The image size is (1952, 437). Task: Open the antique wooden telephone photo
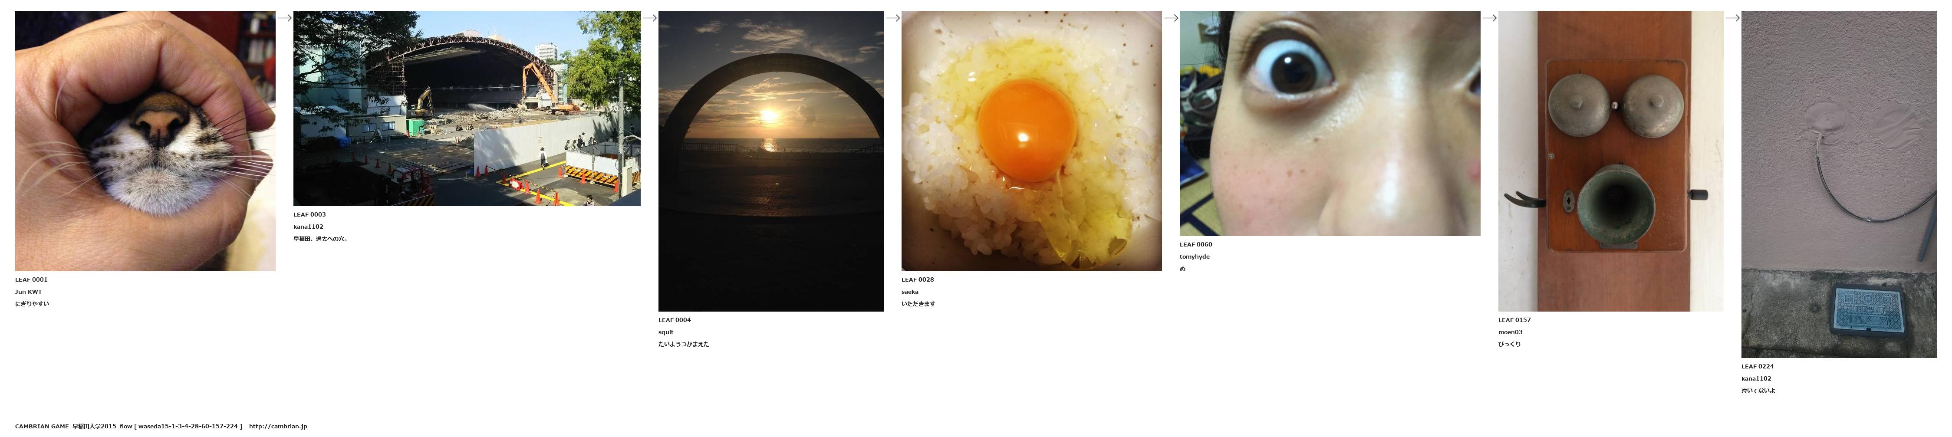1610,161
